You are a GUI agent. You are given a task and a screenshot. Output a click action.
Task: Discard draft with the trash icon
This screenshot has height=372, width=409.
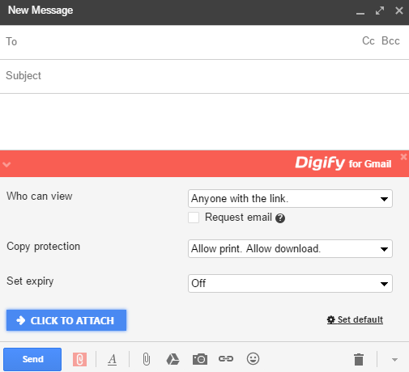point(359,359)
